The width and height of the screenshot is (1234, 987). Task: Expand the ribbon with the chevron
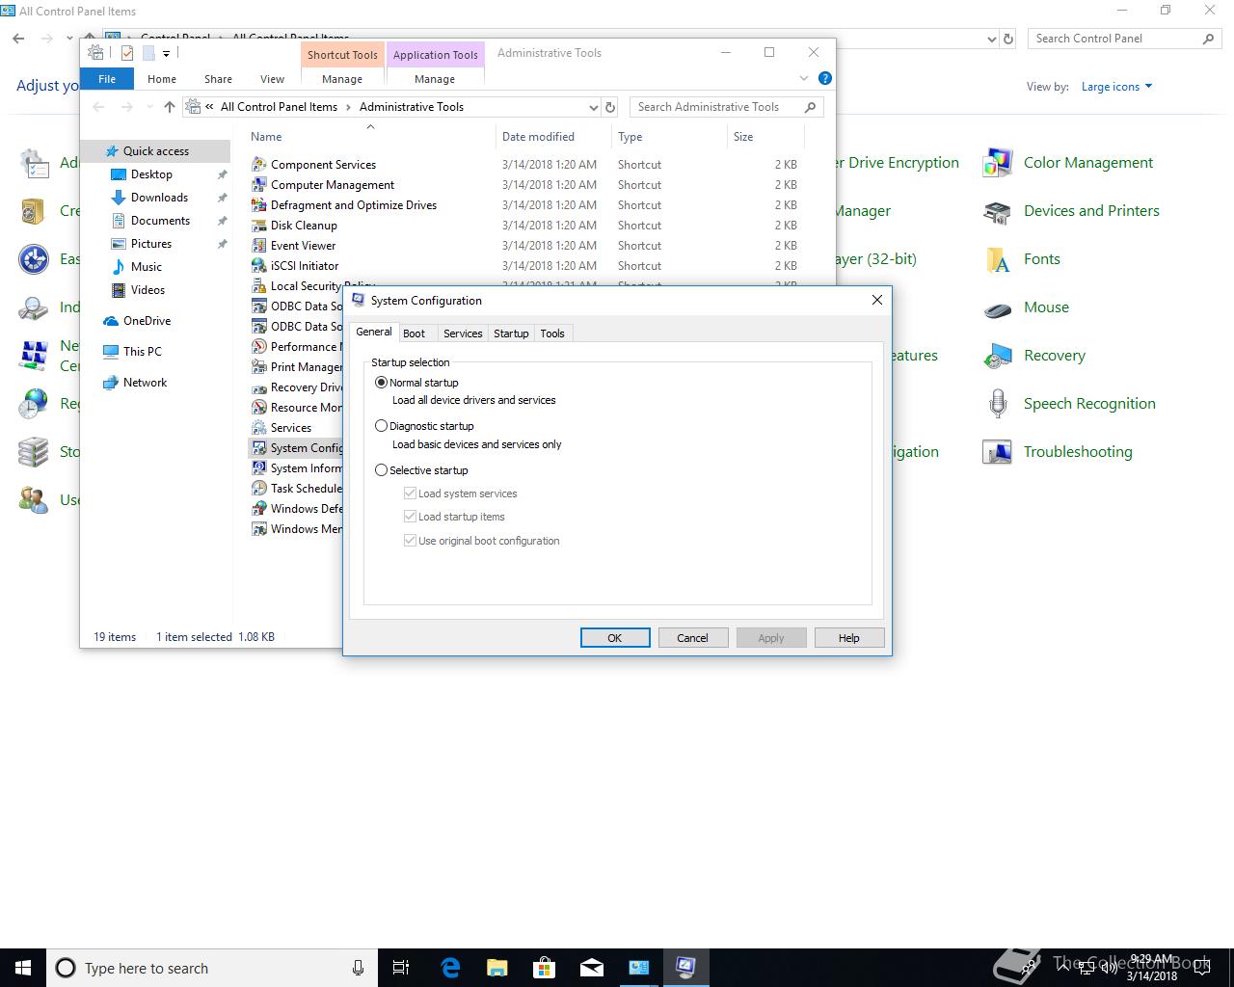tap(804, 79)
